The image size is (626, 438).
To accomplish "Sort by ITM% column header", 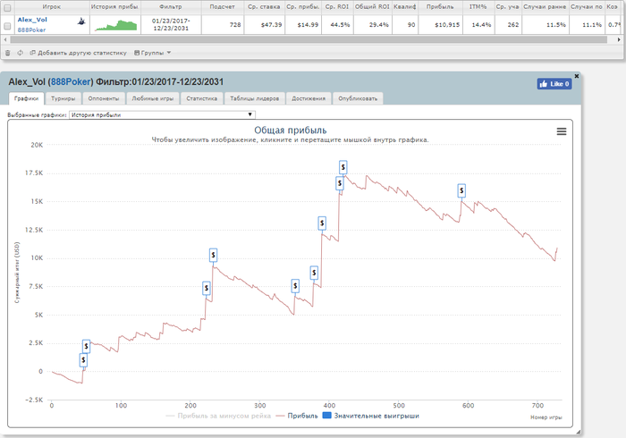I will point(478,7).
